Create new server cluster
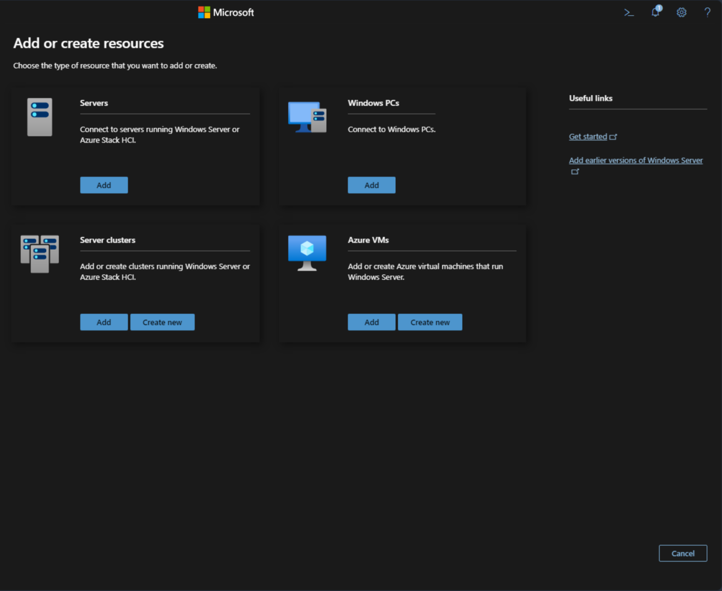The height and width of the screenshot is (591, 722). [162, 322]
